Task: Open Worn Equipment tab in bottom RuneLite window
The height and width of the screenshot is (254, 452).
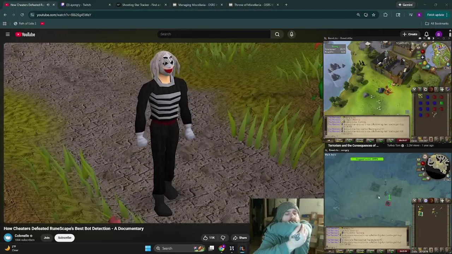Action: pyautogui.click(x=436, y=201)
